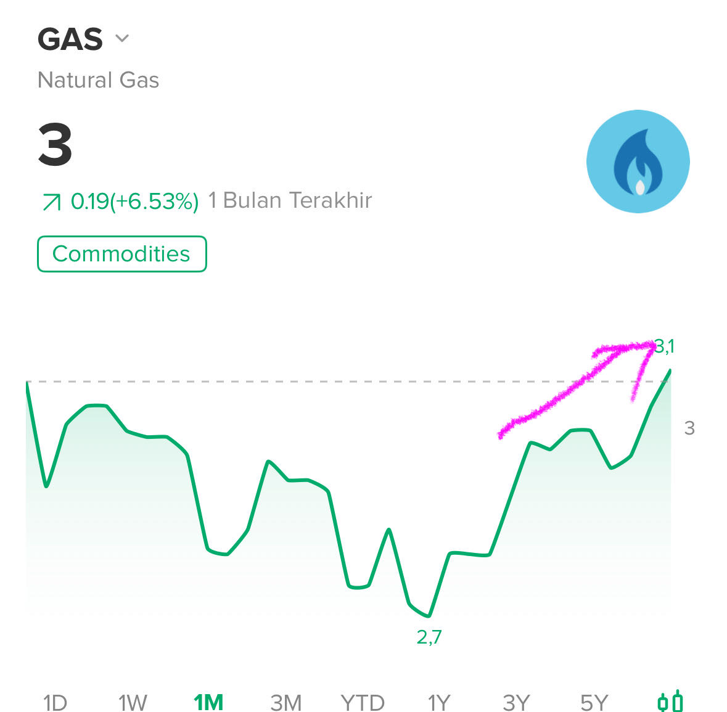Viewport: 727px width, 712px height.
Task: Click the green upward trend arrow icon
Action: [51, 202]
